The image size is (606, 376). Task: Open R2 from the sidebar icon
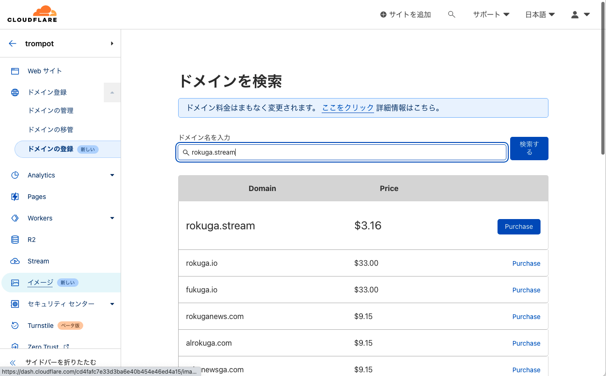coord(14,239)
